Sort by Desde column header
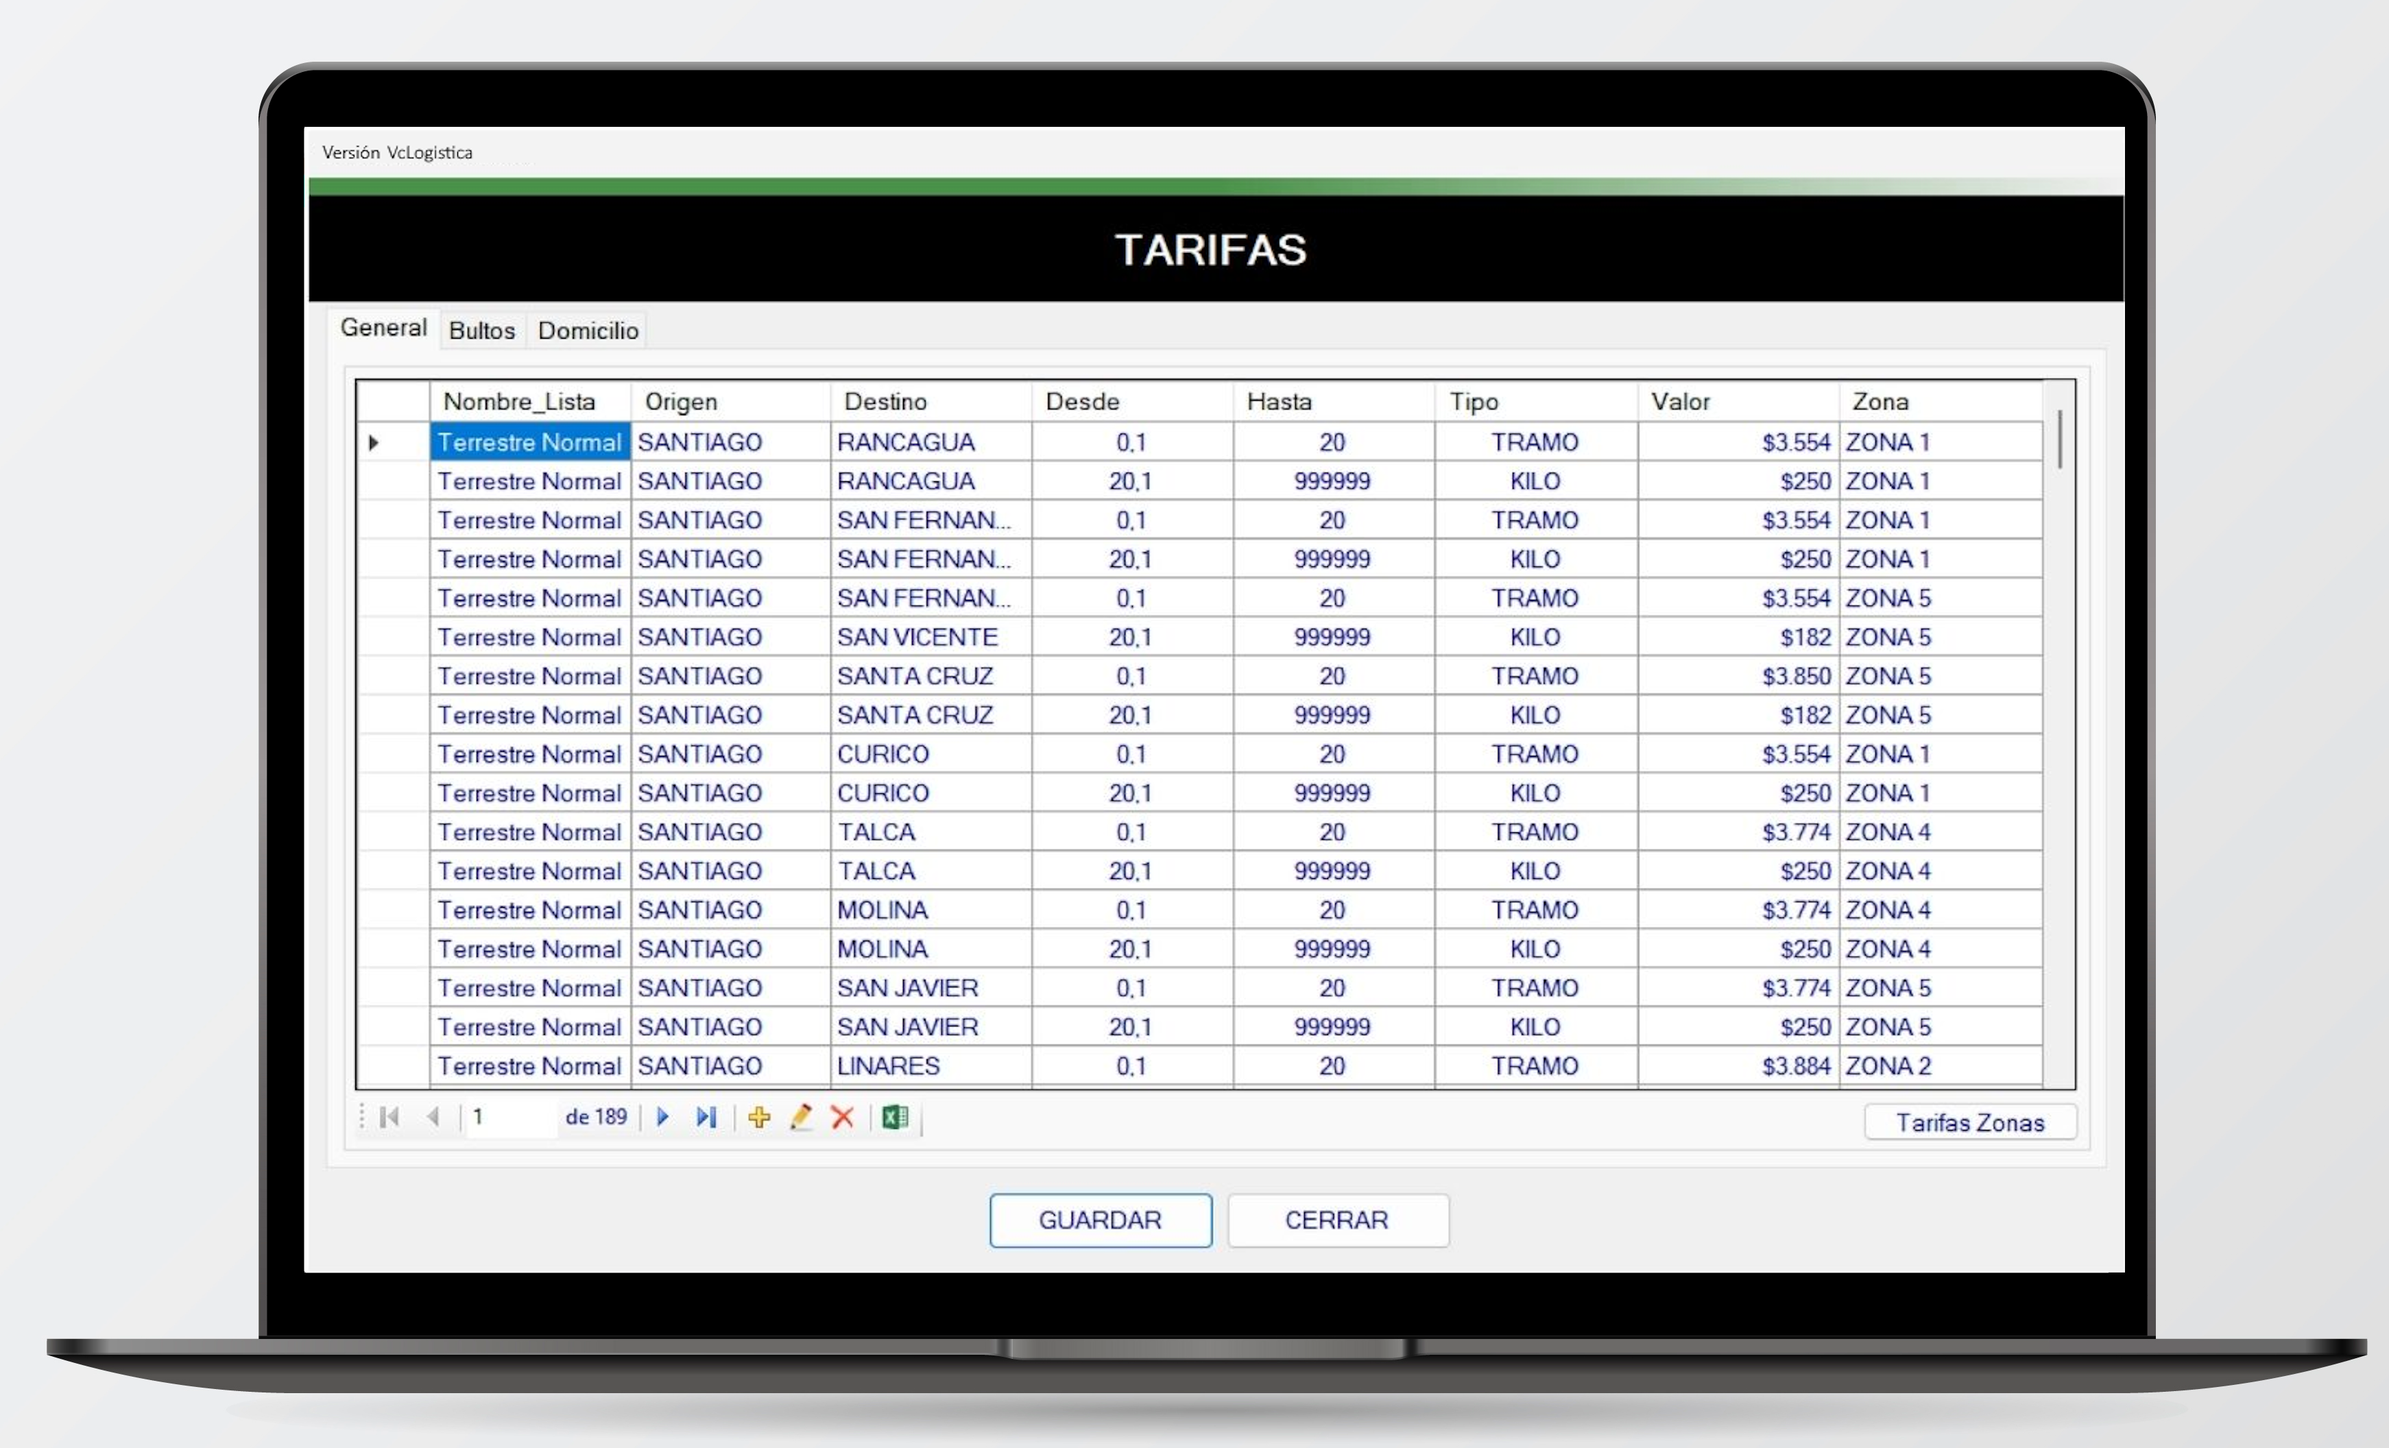Viewport: 2389px width, 1448px height. click(1133, 401)
